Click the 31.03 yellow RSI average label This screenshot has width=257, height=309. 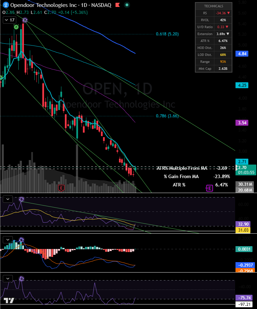(243, 230)
